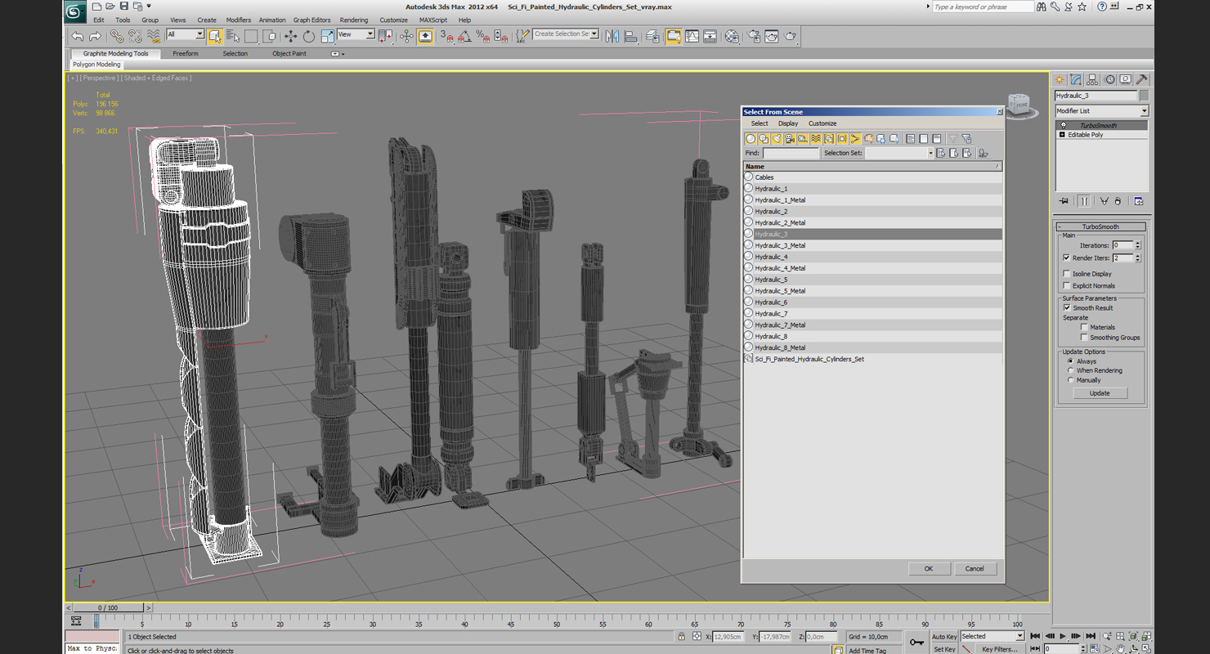Open the Create panel star icon
The height and width of the screenshot is (654, 1210).
(x=1060, y=79)
